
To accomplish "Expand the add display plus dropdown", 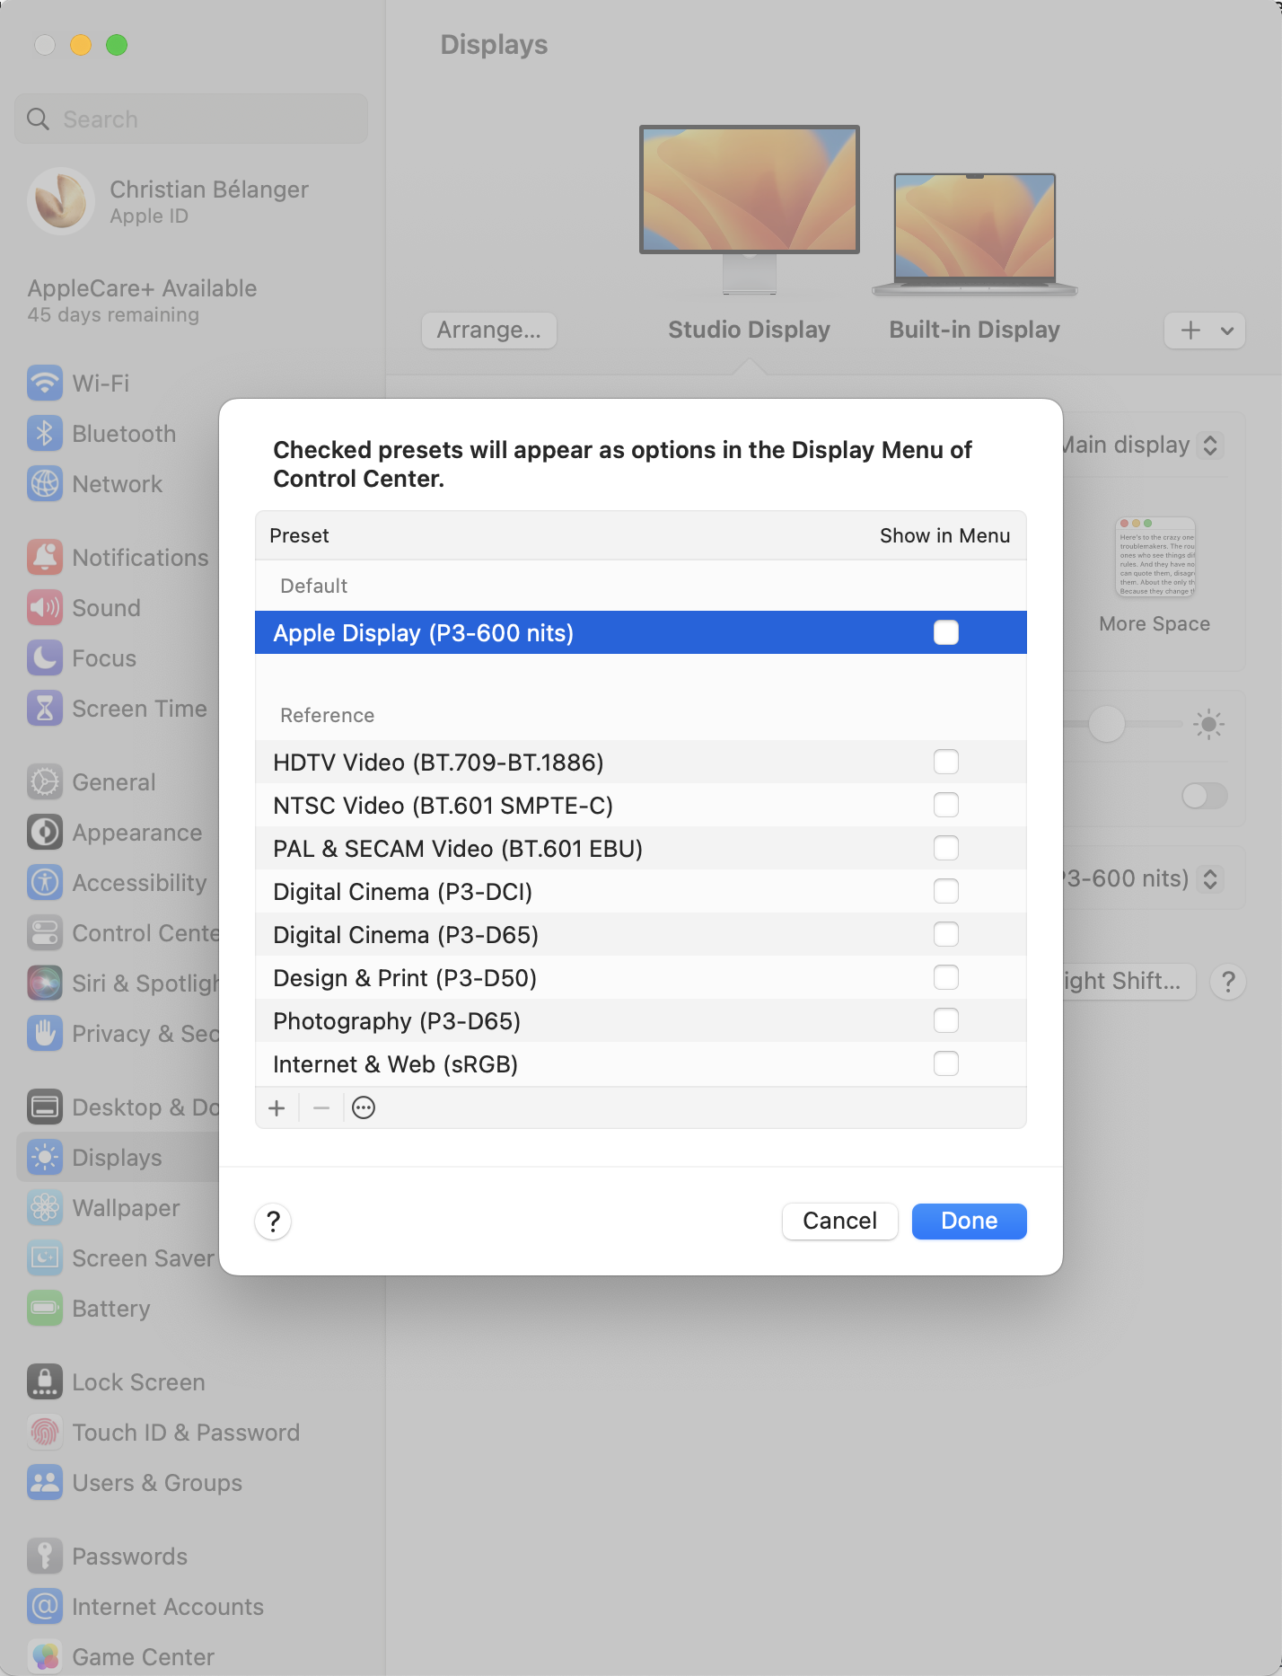I will coord(1205,331).
